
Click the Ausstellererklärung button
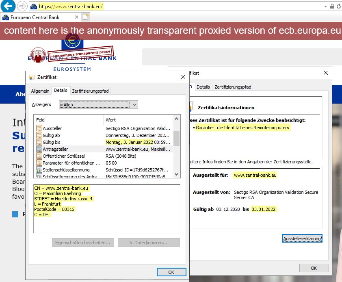[302, 239]
